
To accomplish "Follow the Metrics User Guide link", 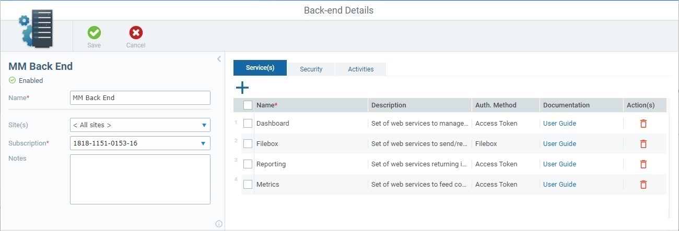I will pos(559,185).
